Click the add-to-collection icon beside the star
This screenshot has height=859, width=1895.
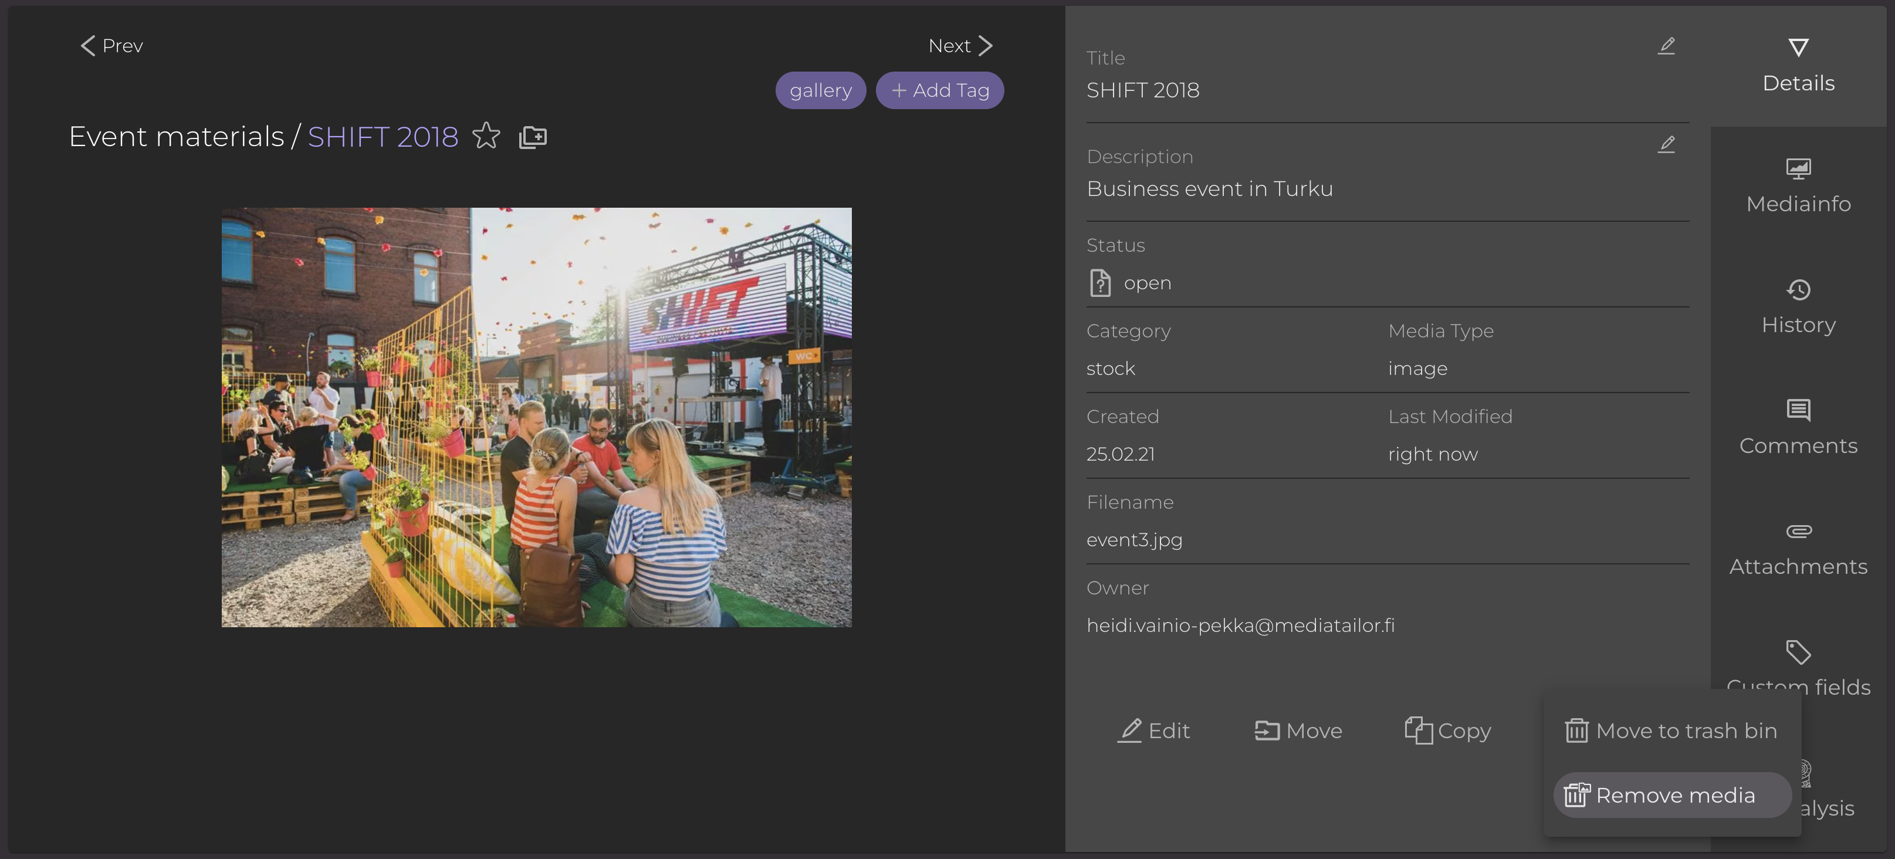533,137
